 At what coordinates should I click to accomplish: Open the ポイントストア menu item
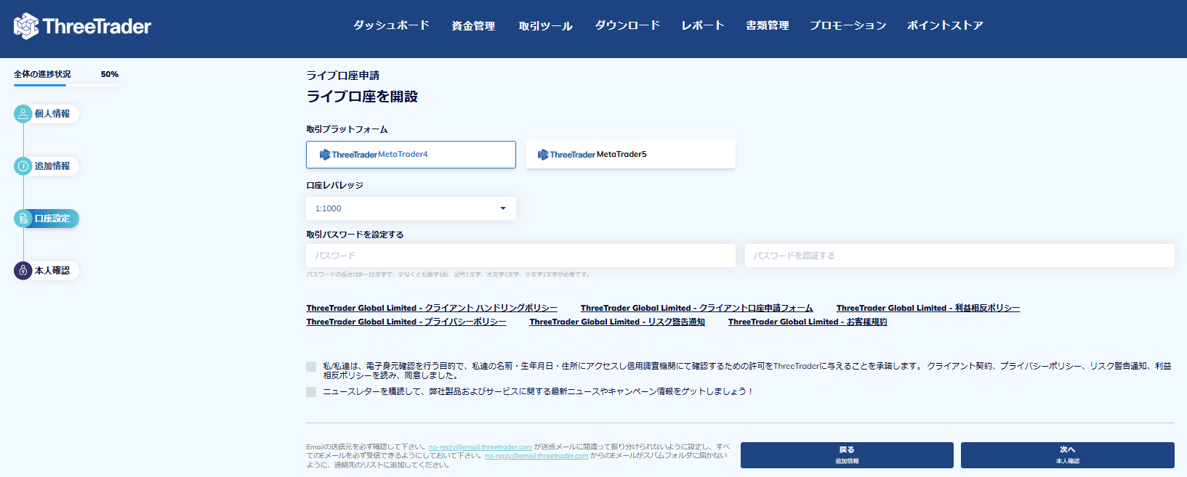(945, 25)
